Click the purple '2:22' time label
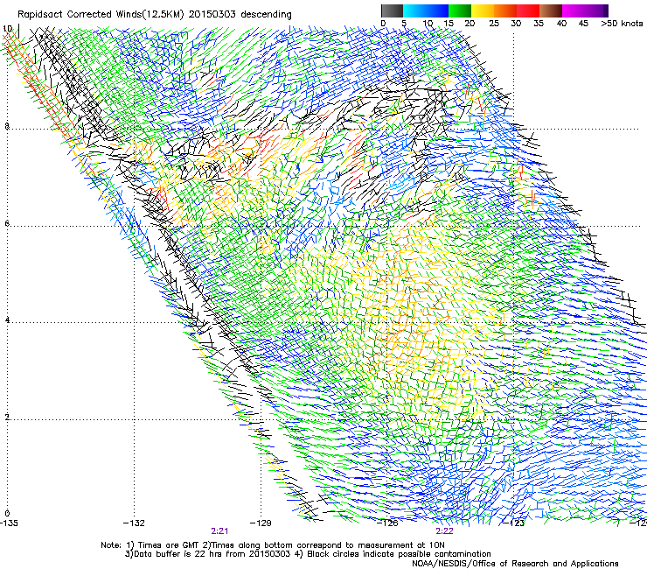The height and width of the screenshot is (569, 647). (x=444, y=531)
